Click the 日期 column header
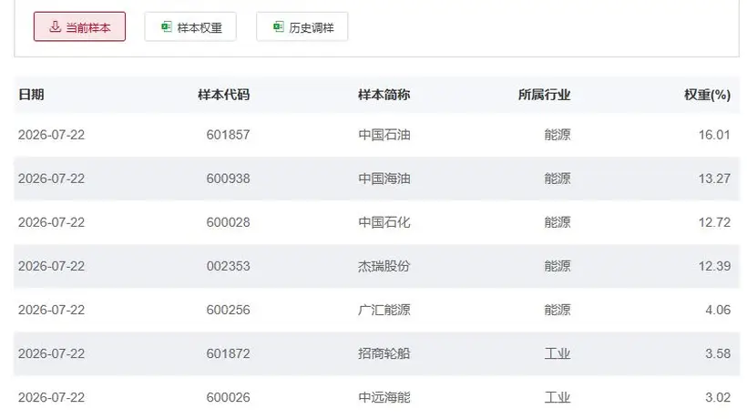 (32, 95)
